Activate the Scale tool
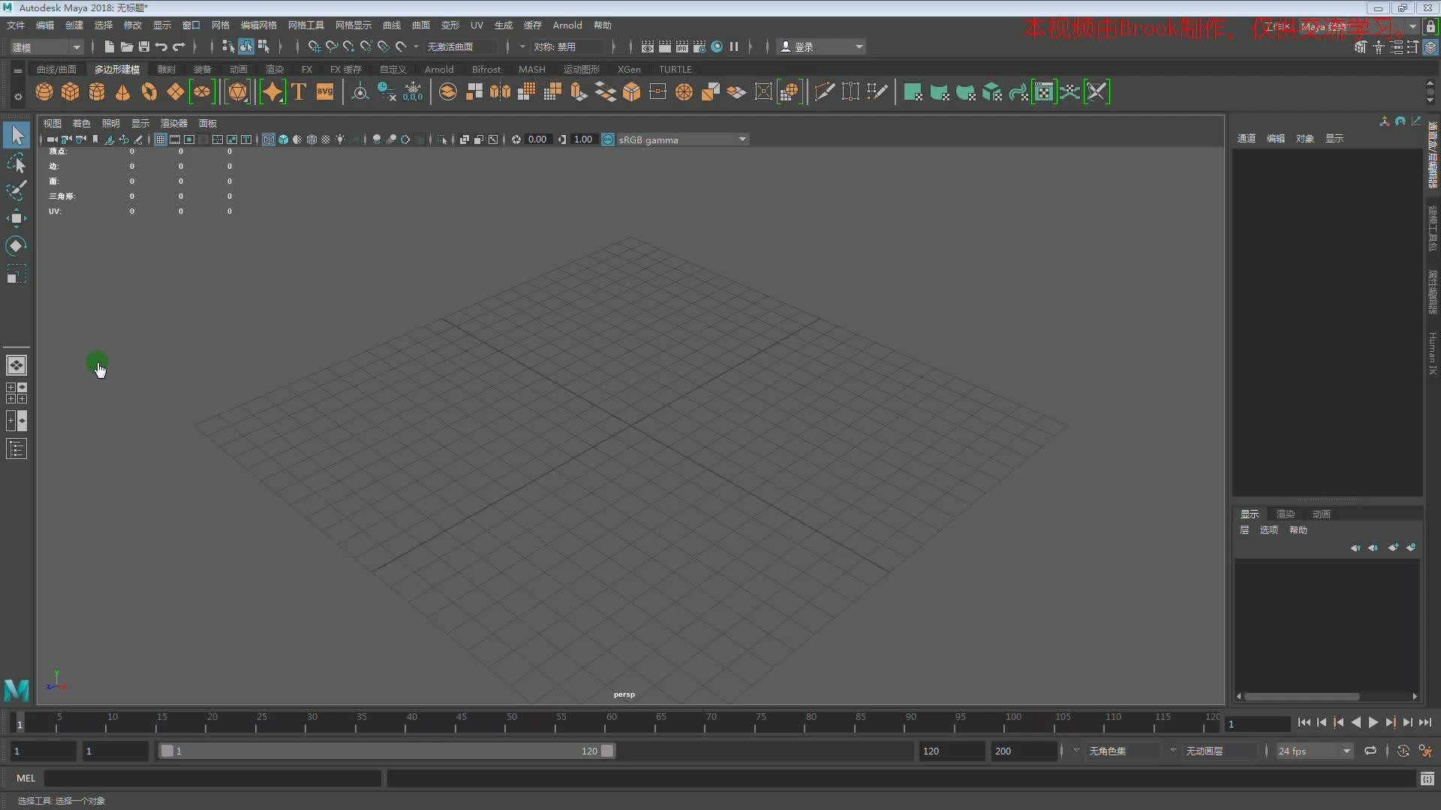Viewport: 1441px width, 810px height. 17,274
